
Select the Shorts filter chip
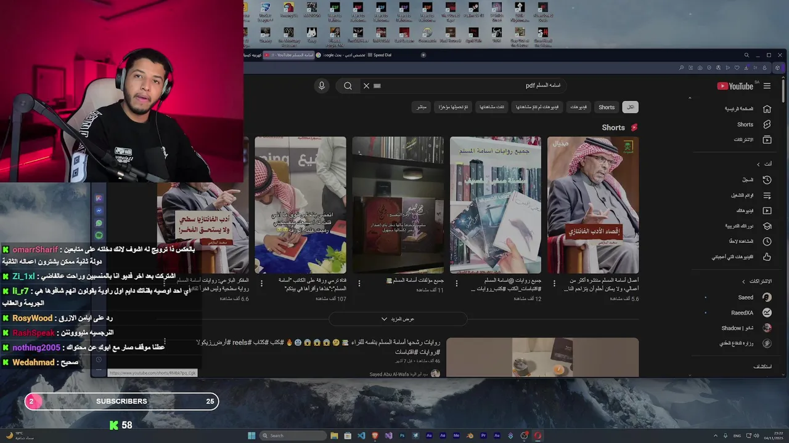pos(607,107)
